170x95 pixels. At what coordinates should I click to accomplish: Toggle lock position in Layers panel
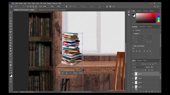tap(141, 70)
